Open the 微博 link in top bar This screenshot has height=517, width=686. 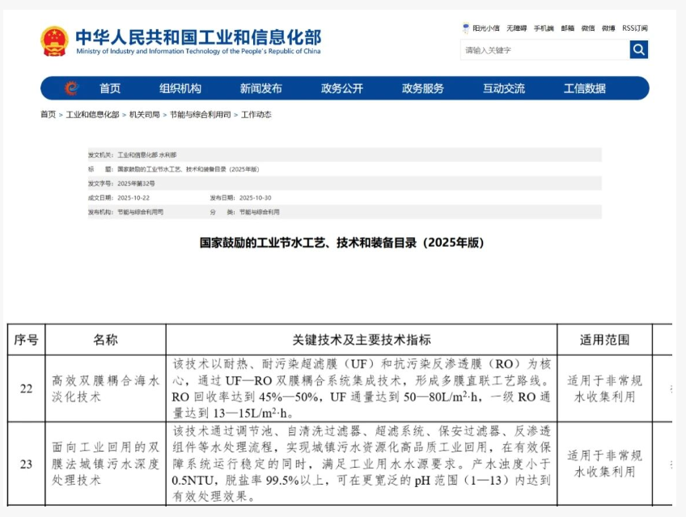click(x=608, y=28)
